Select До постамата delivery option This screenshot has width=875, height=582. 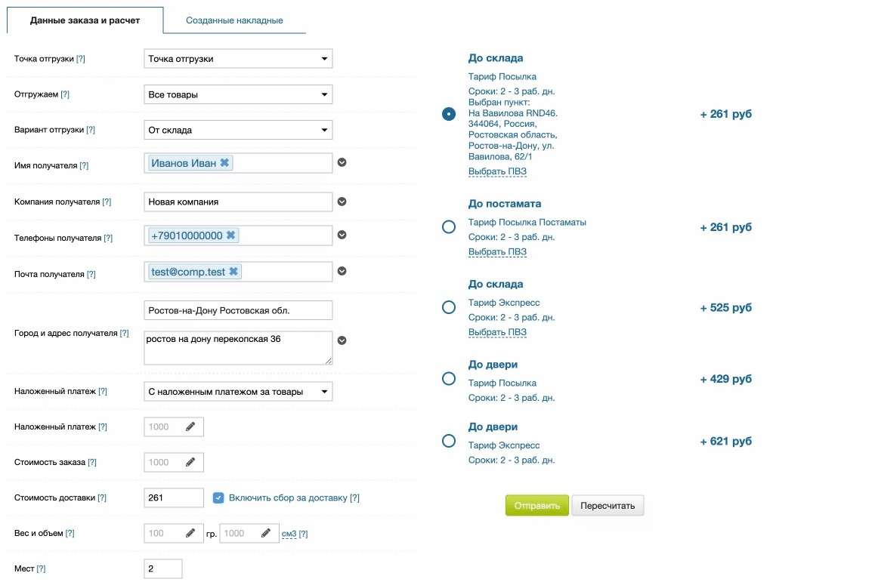tap(449, 227)
